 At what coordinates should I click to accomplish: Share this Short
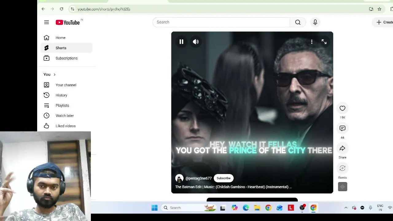342,148
